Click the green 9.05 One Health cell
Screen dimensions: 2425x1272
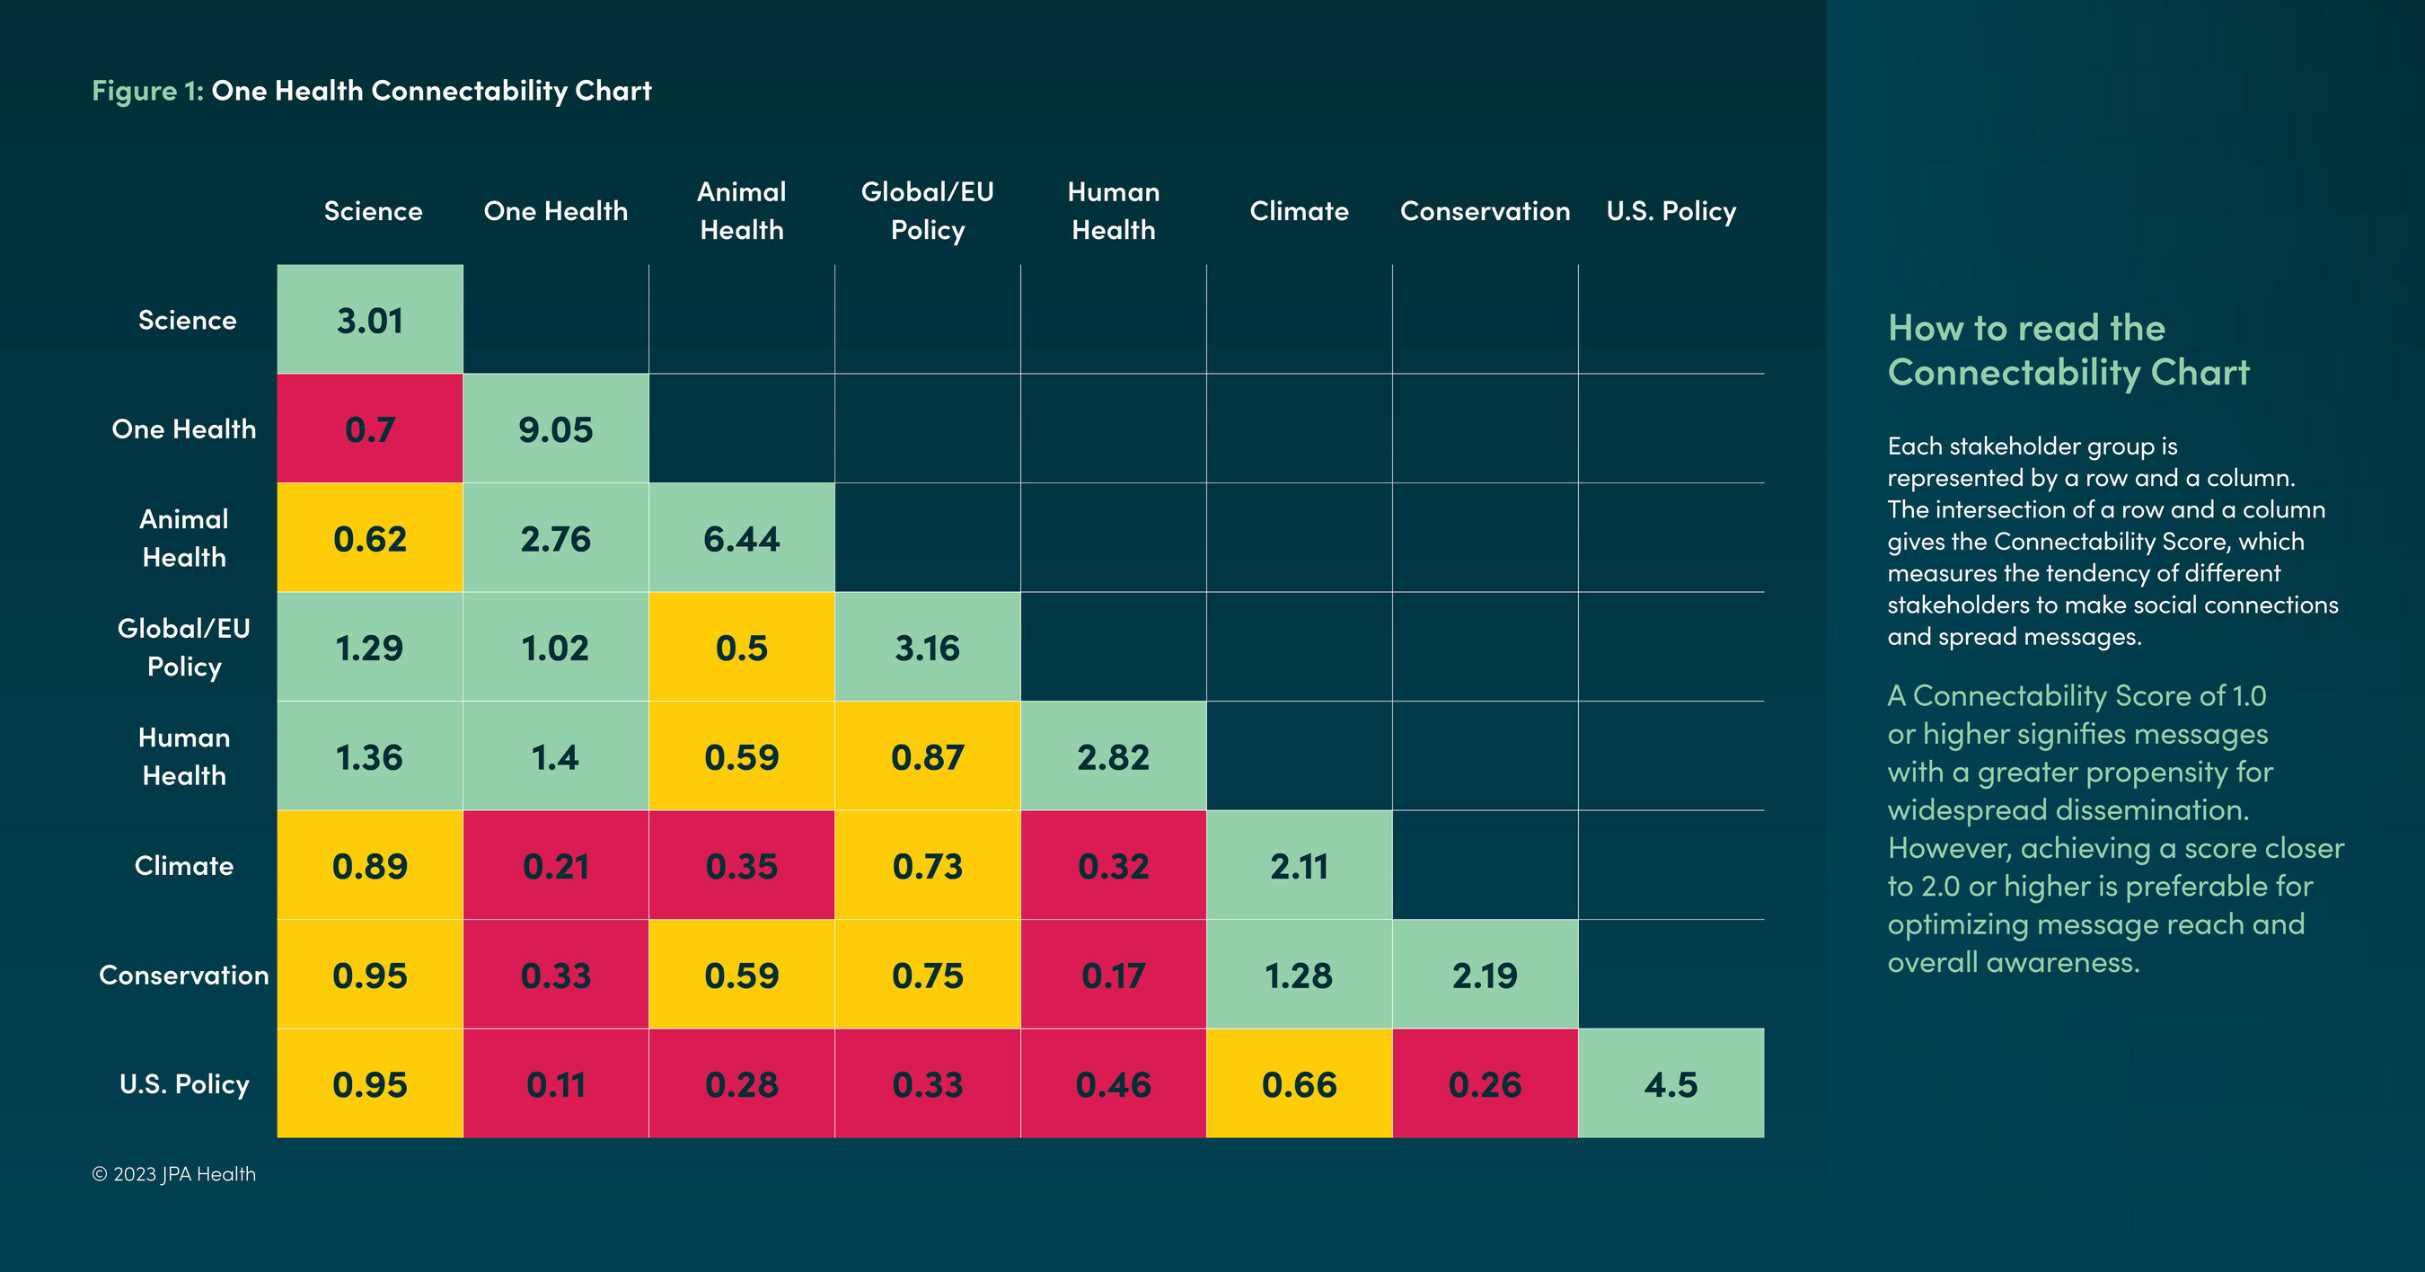pos(555,429)
